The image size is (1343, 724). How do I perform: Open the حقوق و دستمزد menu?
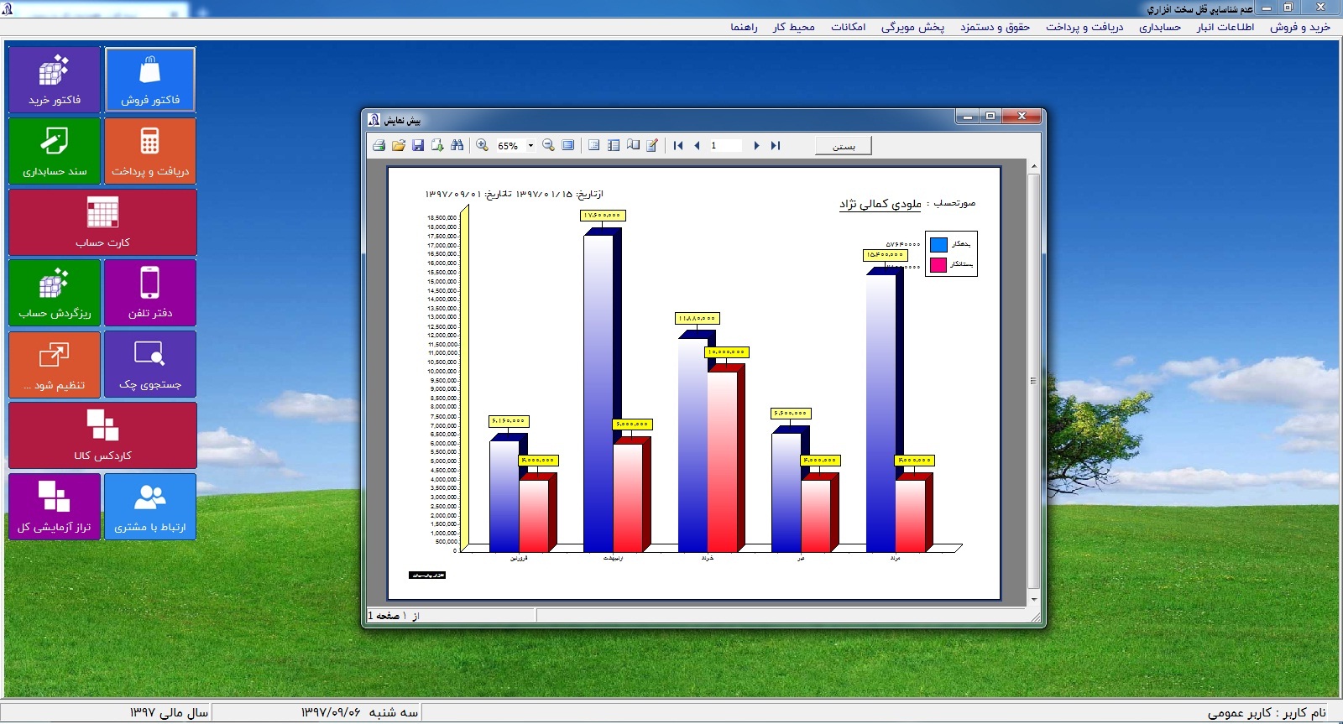tap(995, 27)
